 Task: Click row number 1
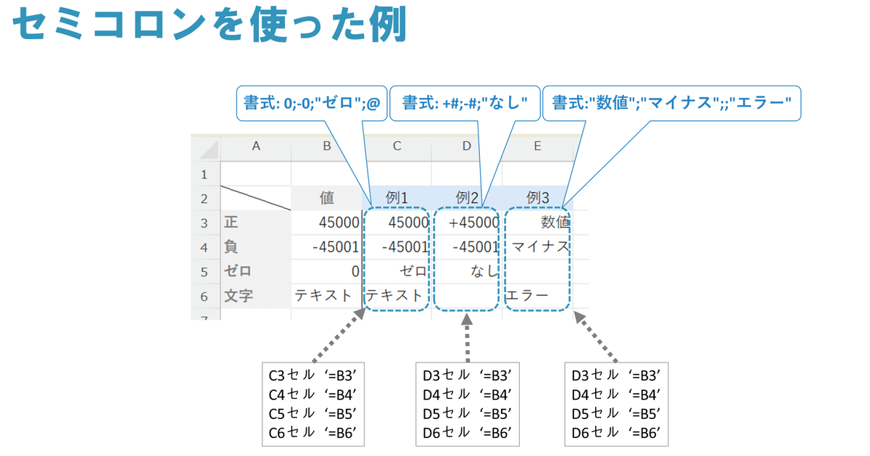point(205,174)
